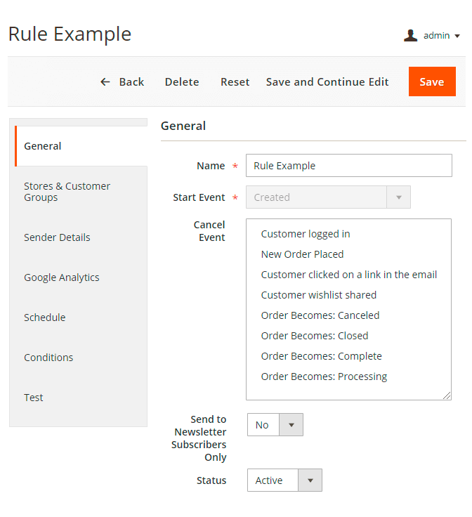Image resolution: width=472 pixels, height=517 pixels.
Task: Select 'Customer logged in' cancel event
Action: pyautogui.click(x=306, y=234)
